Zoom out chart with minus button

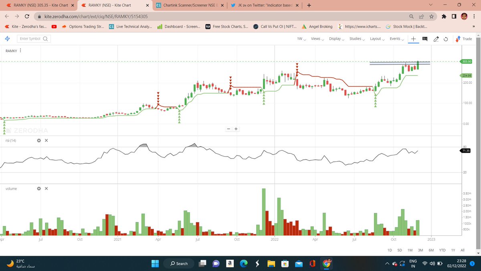pos(228,129)
